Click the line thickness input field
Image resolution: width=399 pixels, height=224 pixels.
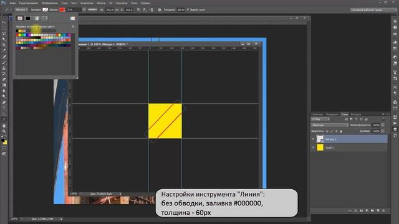tap(181, 10)
